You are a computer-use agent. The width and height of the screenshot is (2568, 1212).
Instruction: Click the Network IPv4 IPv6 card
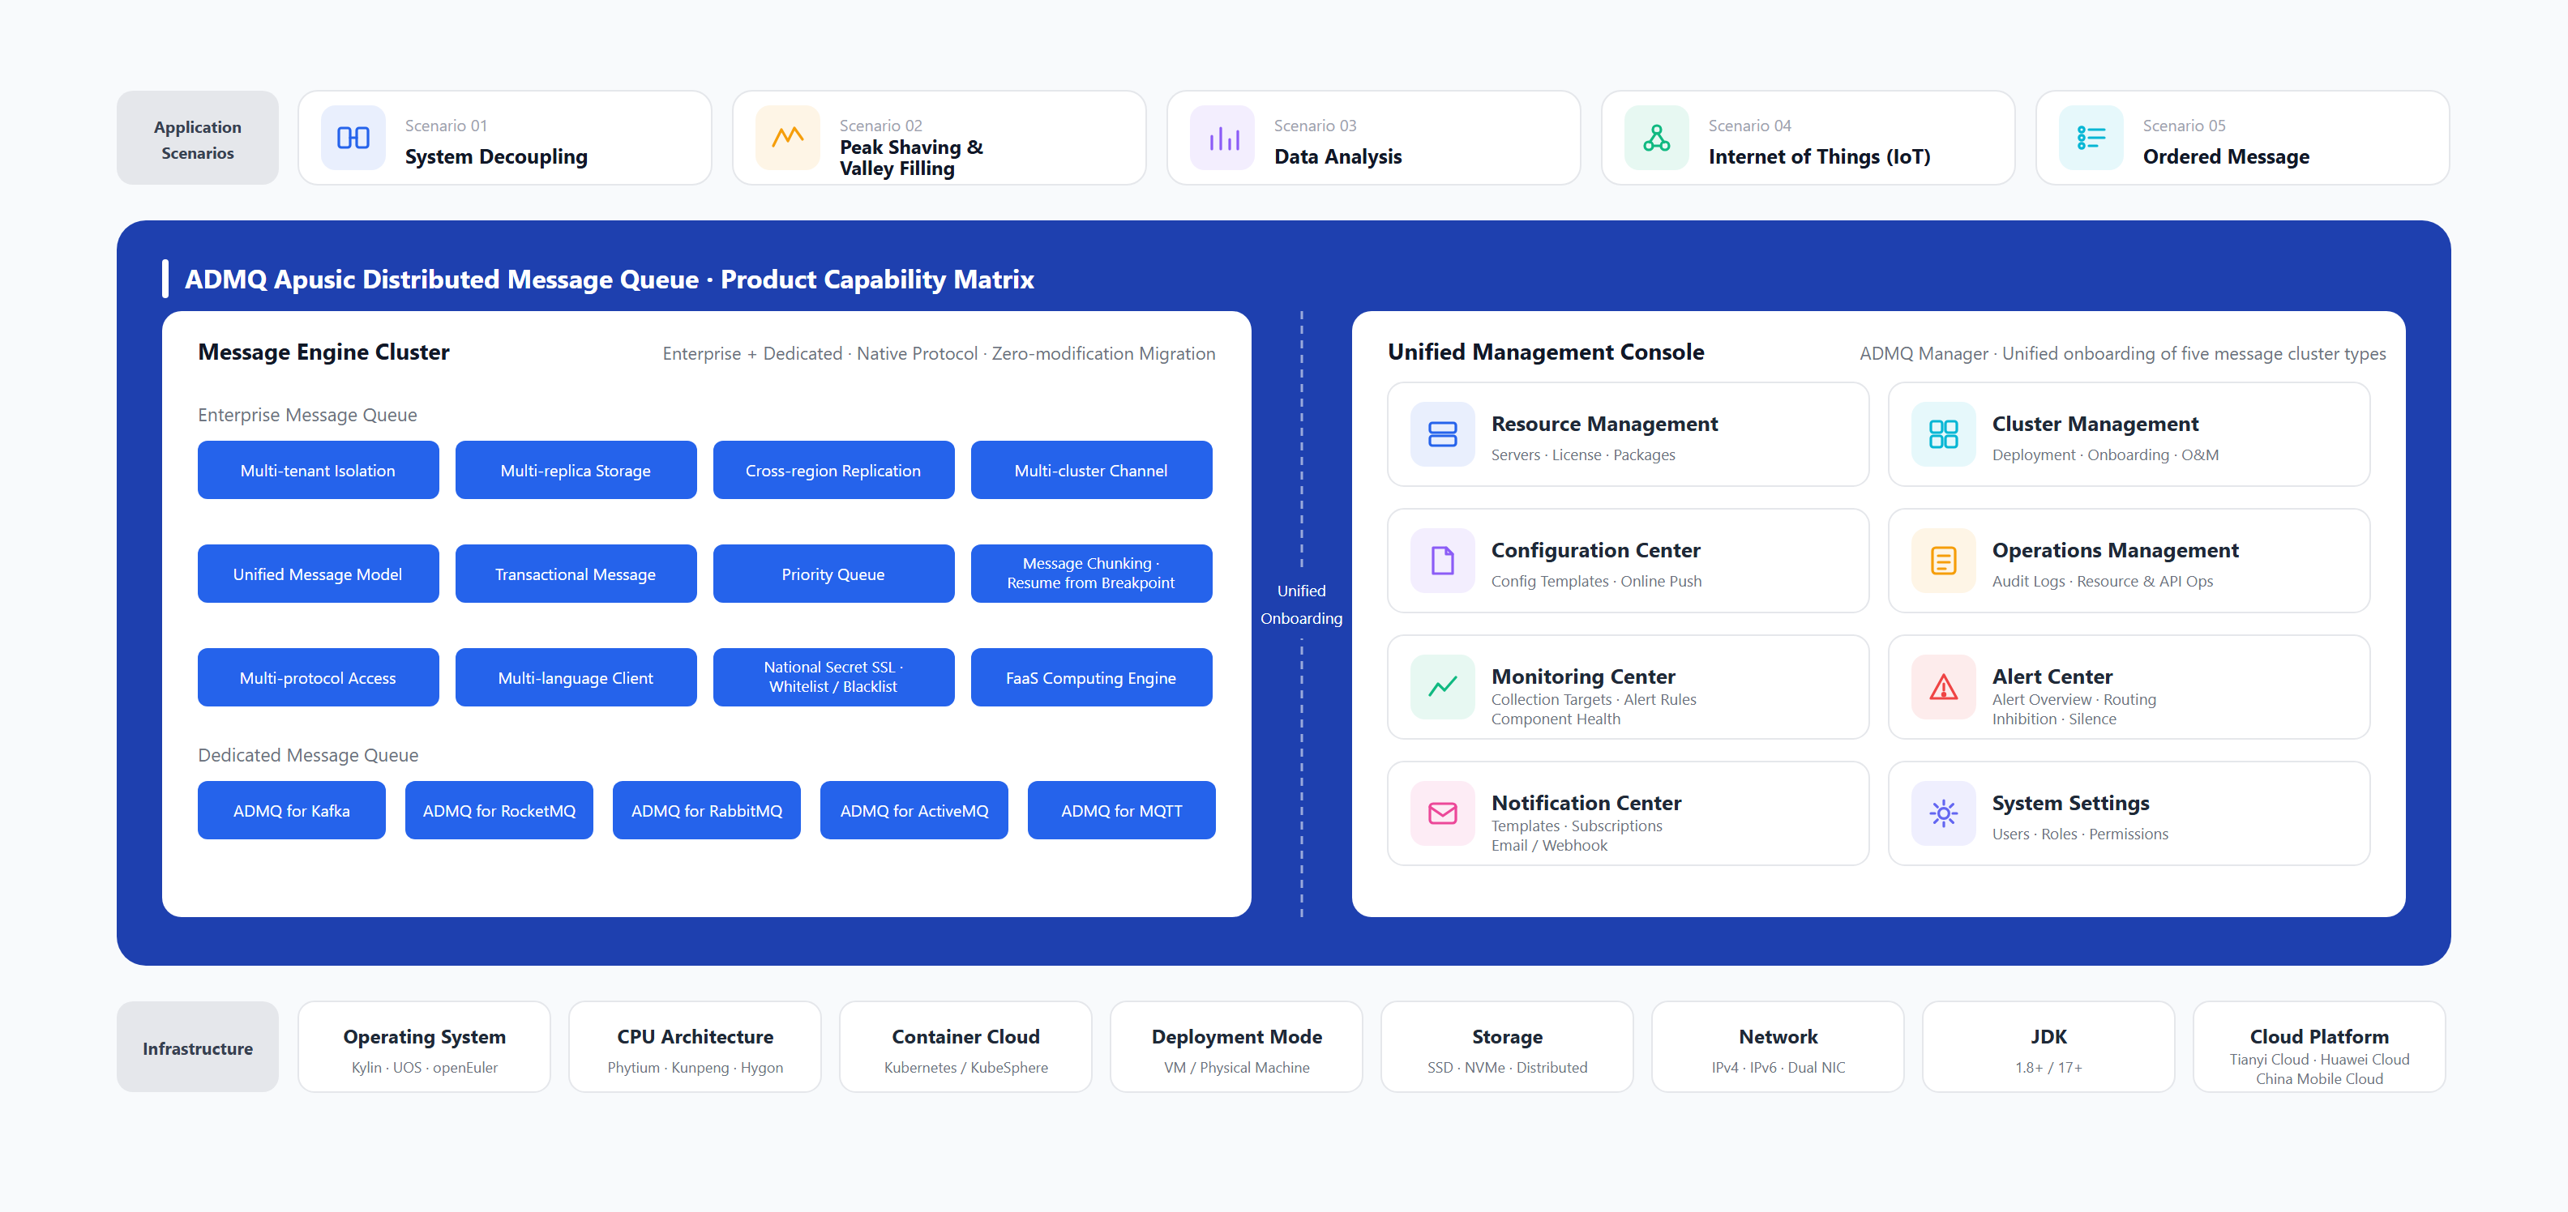coord(1778,1048)
